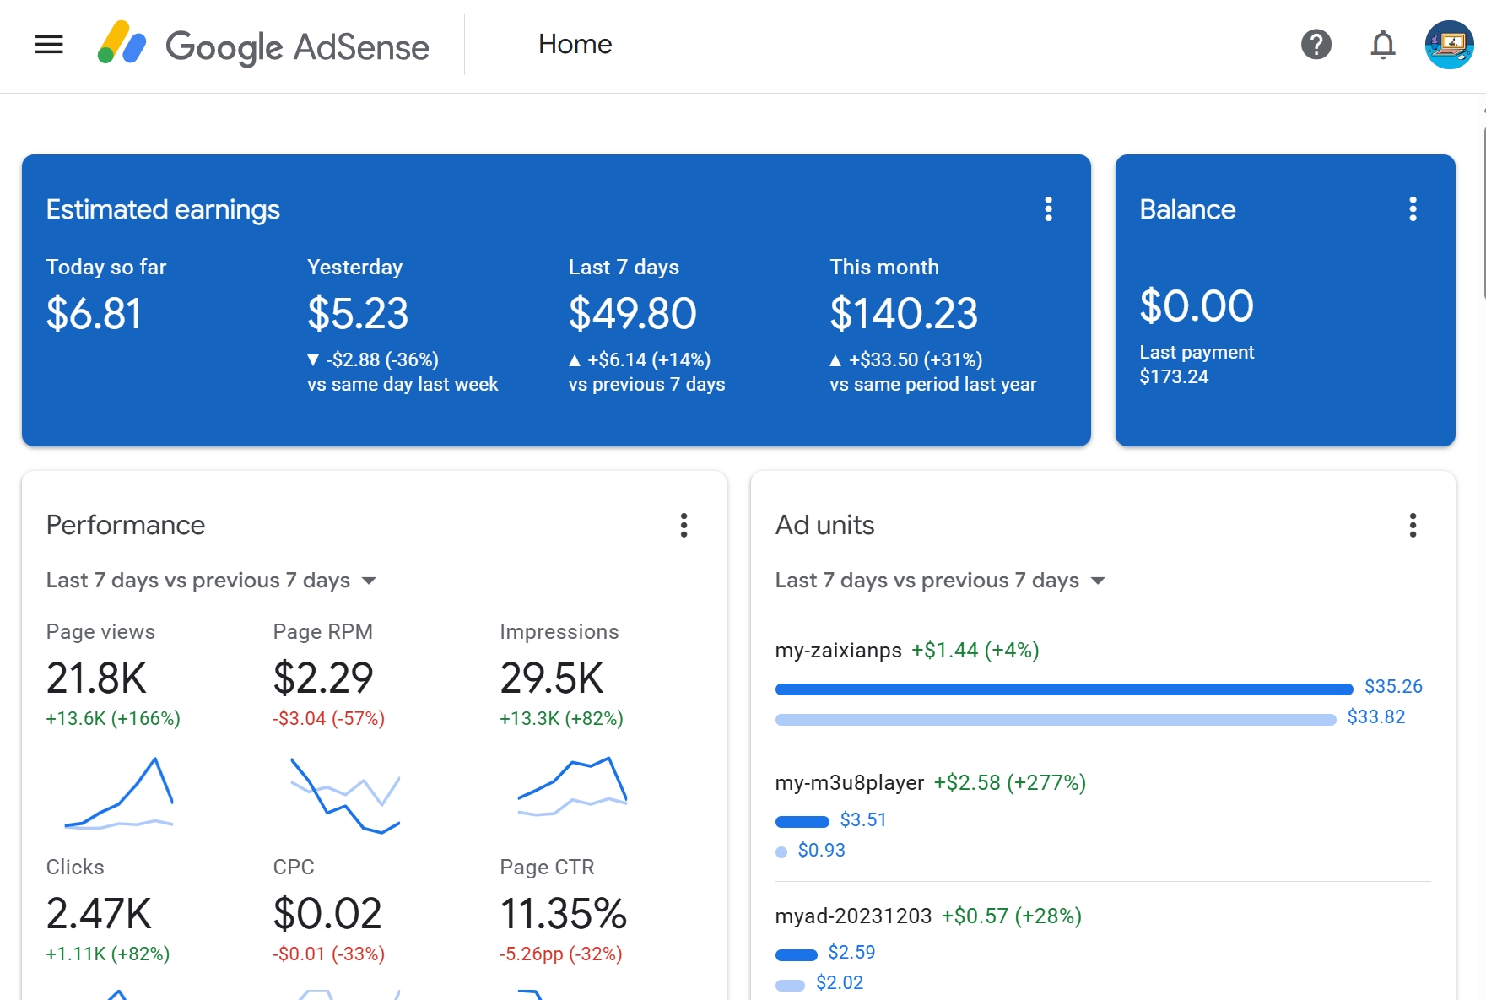Click the $3.51 my-m3u8player bar
The height and width of the screenshot is (1000, 1486).
point(802,822)
